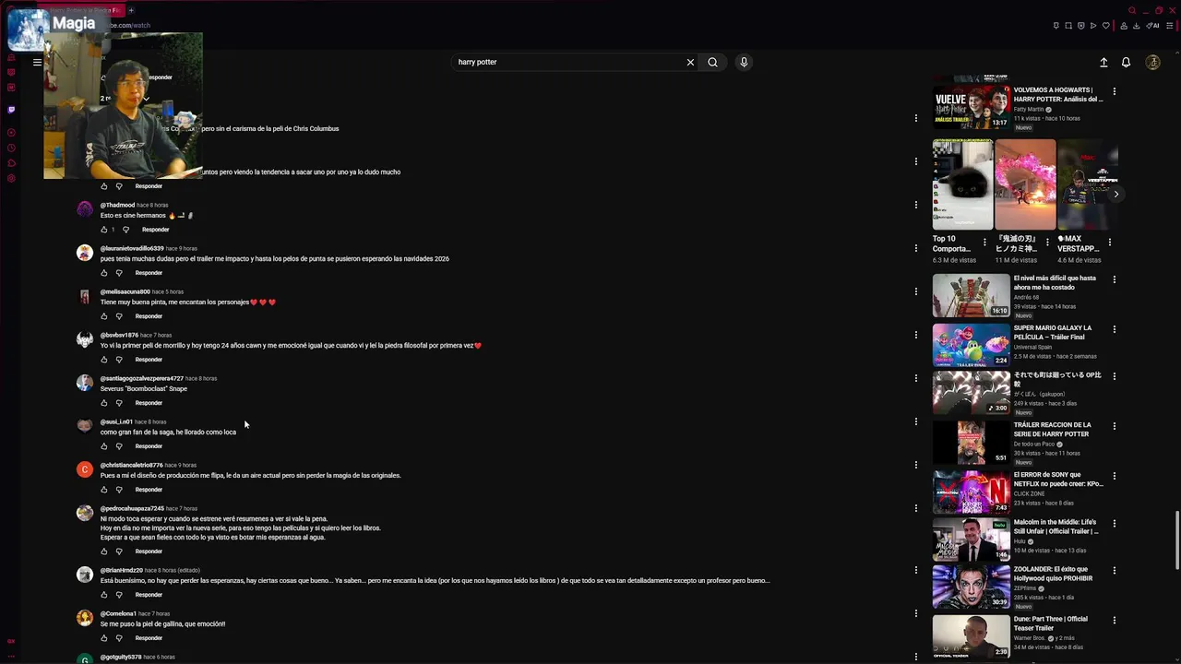Open Dune: Part Three teaser thumbnail
1181x664 pixels.
[x=971, y=636]
